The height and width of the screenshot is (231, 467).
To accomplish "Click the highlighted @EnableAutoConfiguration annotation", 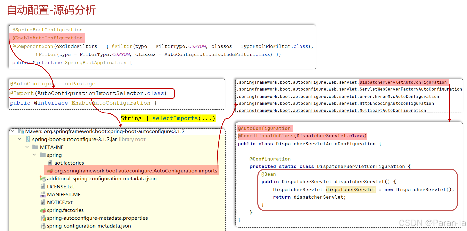I will [x=47, y=38].
